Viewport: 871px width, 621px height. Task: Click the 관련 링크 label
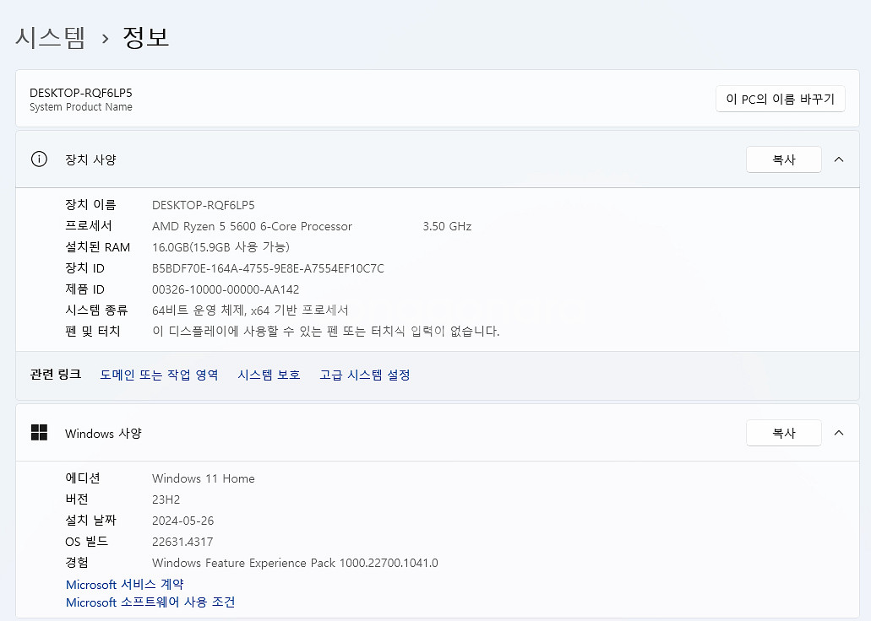click(x=56, y=375)
